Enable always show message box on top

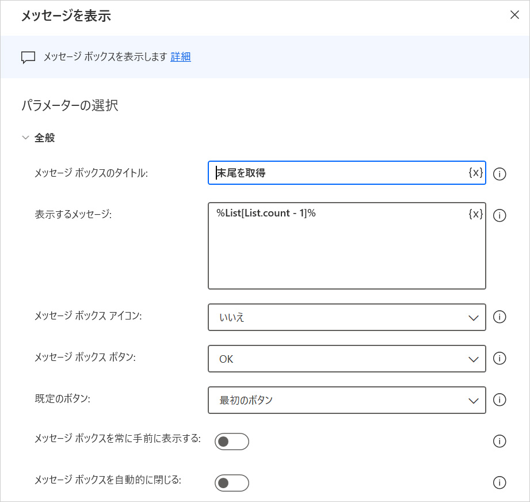(x=231, y=442)
